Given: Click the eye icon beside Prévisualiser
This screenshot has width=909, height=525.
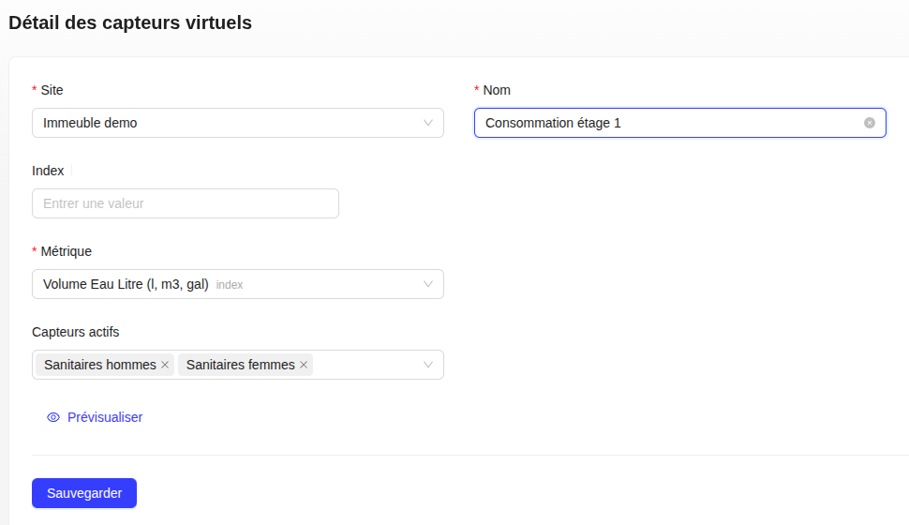Looking at the screenshot, I should (53, 417).
